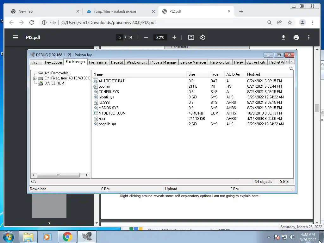Click page 7 thumbnail in sidebar
The width and height of the screenshot is (324, 243).
coord(49,206)
